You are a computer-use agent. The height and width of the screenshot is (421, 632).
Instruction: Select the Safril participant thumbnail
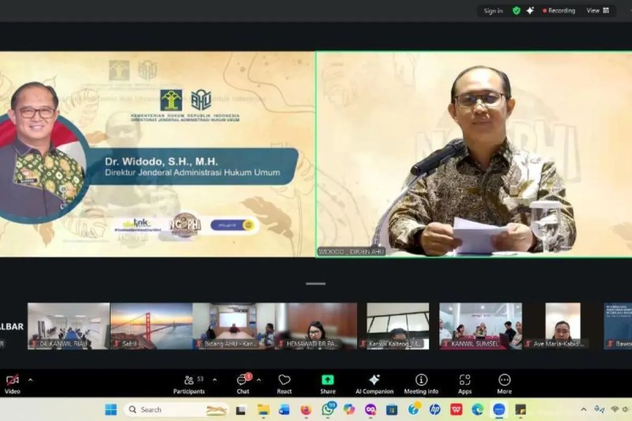(x=151, y=326)
